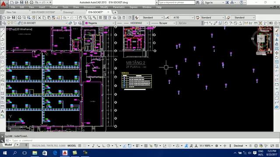
Task: Open the Decimal units dropdown
Action: coord(240,146)
